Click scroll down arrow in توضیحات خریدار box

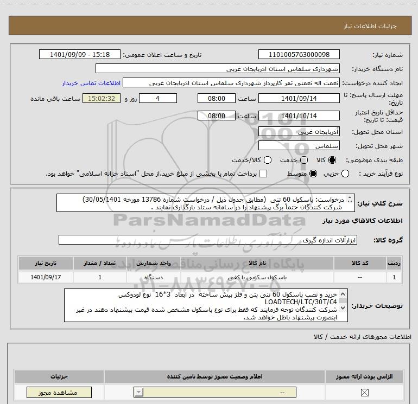click(x=343, y=308)
